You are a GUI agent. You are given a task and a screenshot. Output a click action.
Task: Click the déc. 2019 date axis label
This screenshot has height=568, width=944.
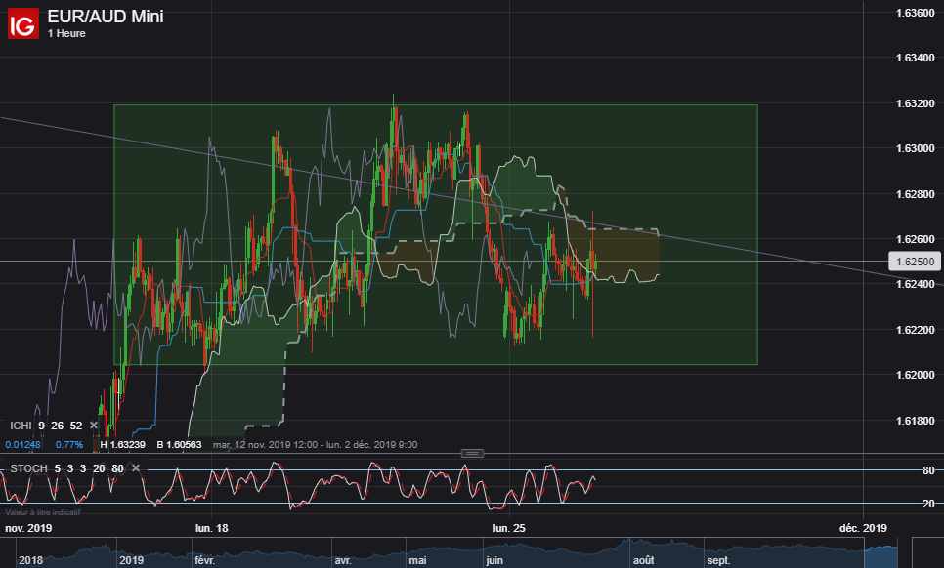click(x=863, y=528)
